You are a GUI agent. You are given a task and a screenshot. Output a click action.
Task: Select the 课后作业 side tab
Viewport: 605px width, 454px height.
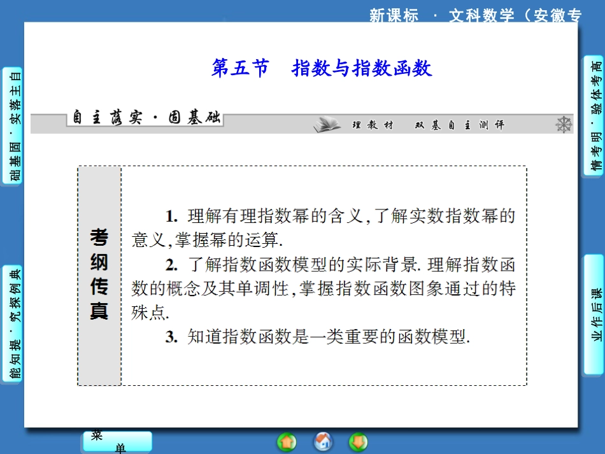[x=594, y=315]
